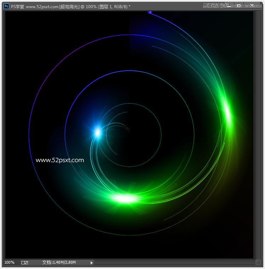This screenshot has width=265, height=269.
Task: Expand the status bar arrow menu
Action: (x=92, y=263)
